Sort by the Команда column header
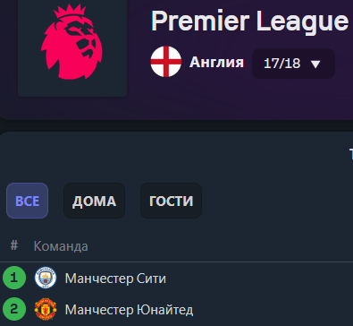Viewport: 353px width, 326px height. [61, 246]
